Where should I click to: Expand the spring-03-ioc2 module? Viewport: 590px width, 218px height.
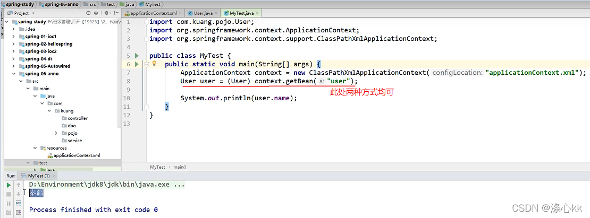click(x=14, y=51)
